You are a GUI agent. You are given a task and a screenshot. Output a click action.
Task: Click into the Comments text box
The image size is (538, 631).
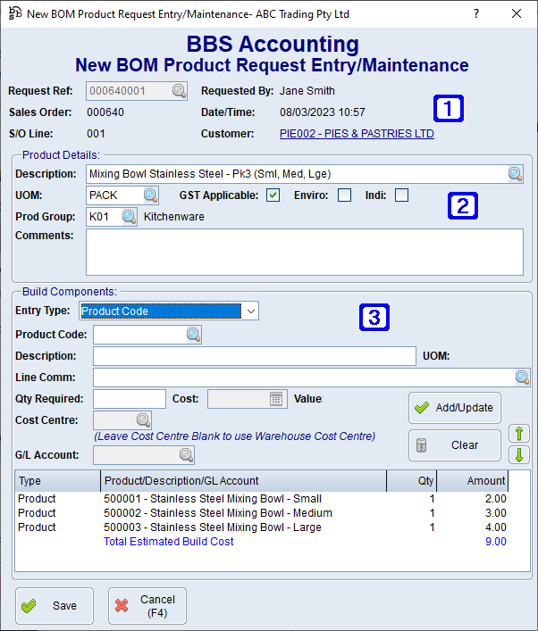tap(304, 252)
